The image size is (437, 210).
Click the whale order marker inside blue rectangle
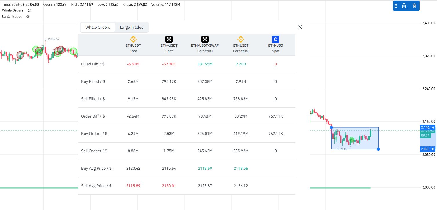(x=352, y=140)
